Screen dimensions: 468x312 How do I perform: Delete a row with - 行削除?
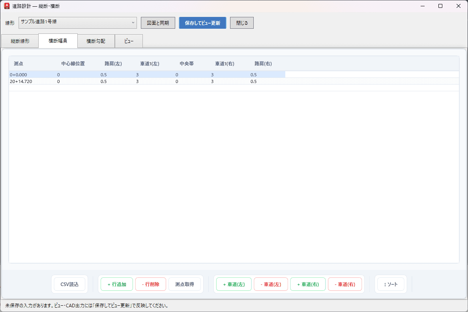tap(151, 284)
